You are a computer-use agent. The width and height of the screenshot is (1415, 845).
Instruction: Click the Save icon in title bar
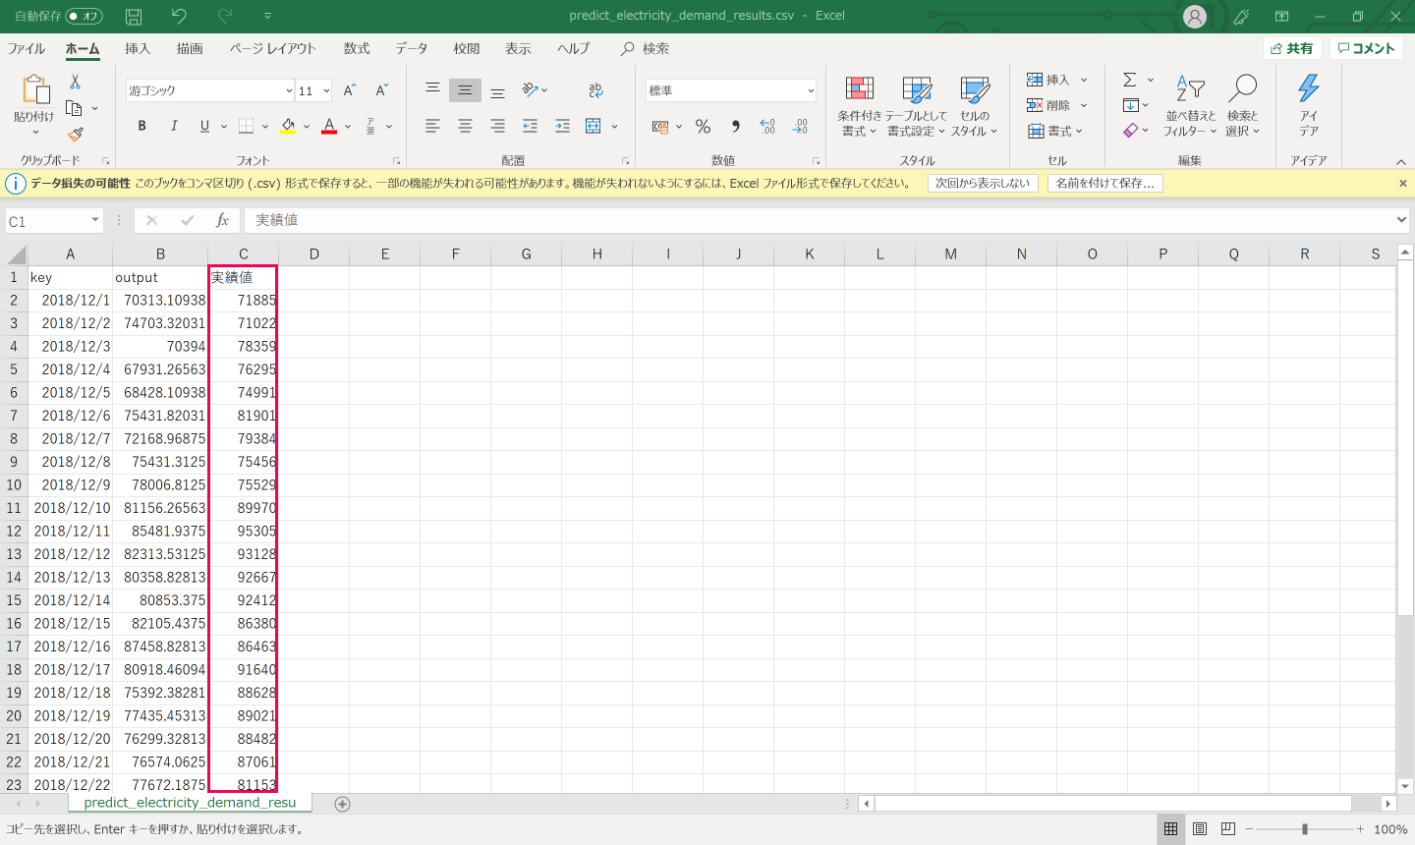pos(134,16)
